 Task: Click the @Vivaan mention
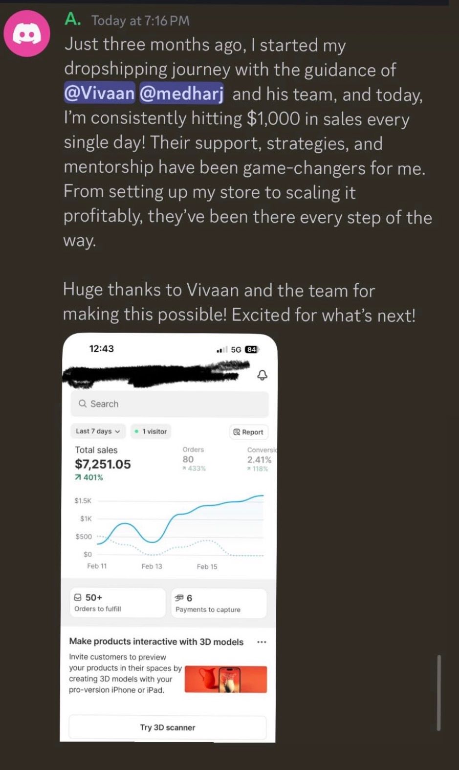(x=99, y=93)
